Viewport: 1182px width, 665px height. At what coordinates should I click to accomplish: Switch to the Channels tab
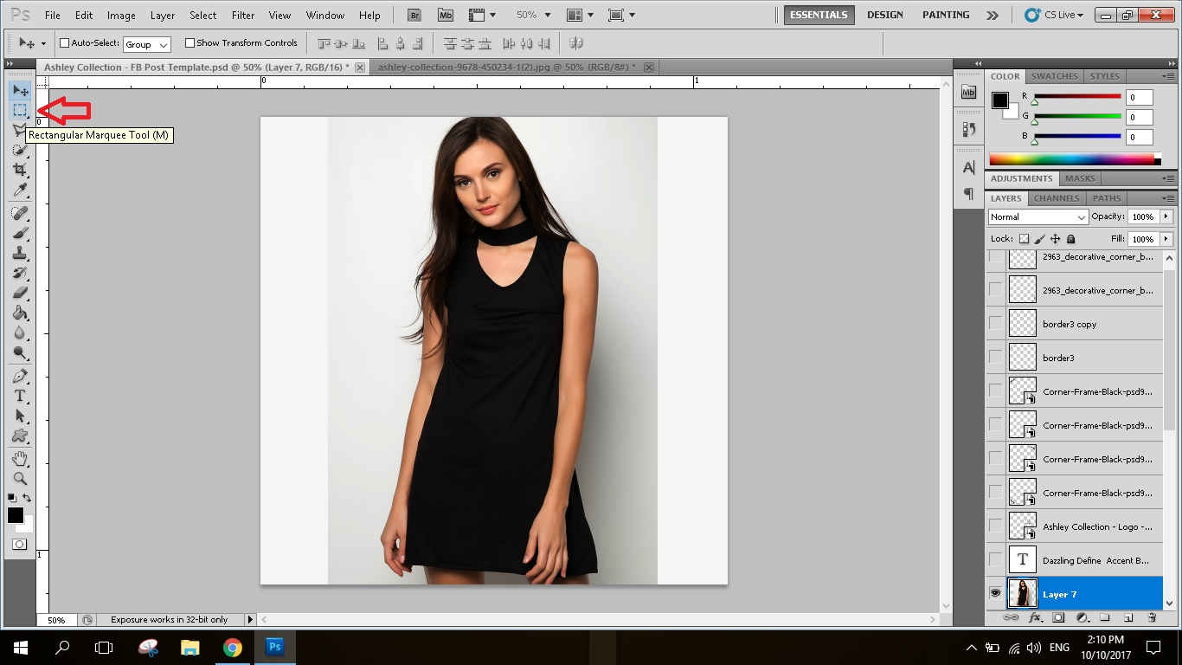point(1057,198)
